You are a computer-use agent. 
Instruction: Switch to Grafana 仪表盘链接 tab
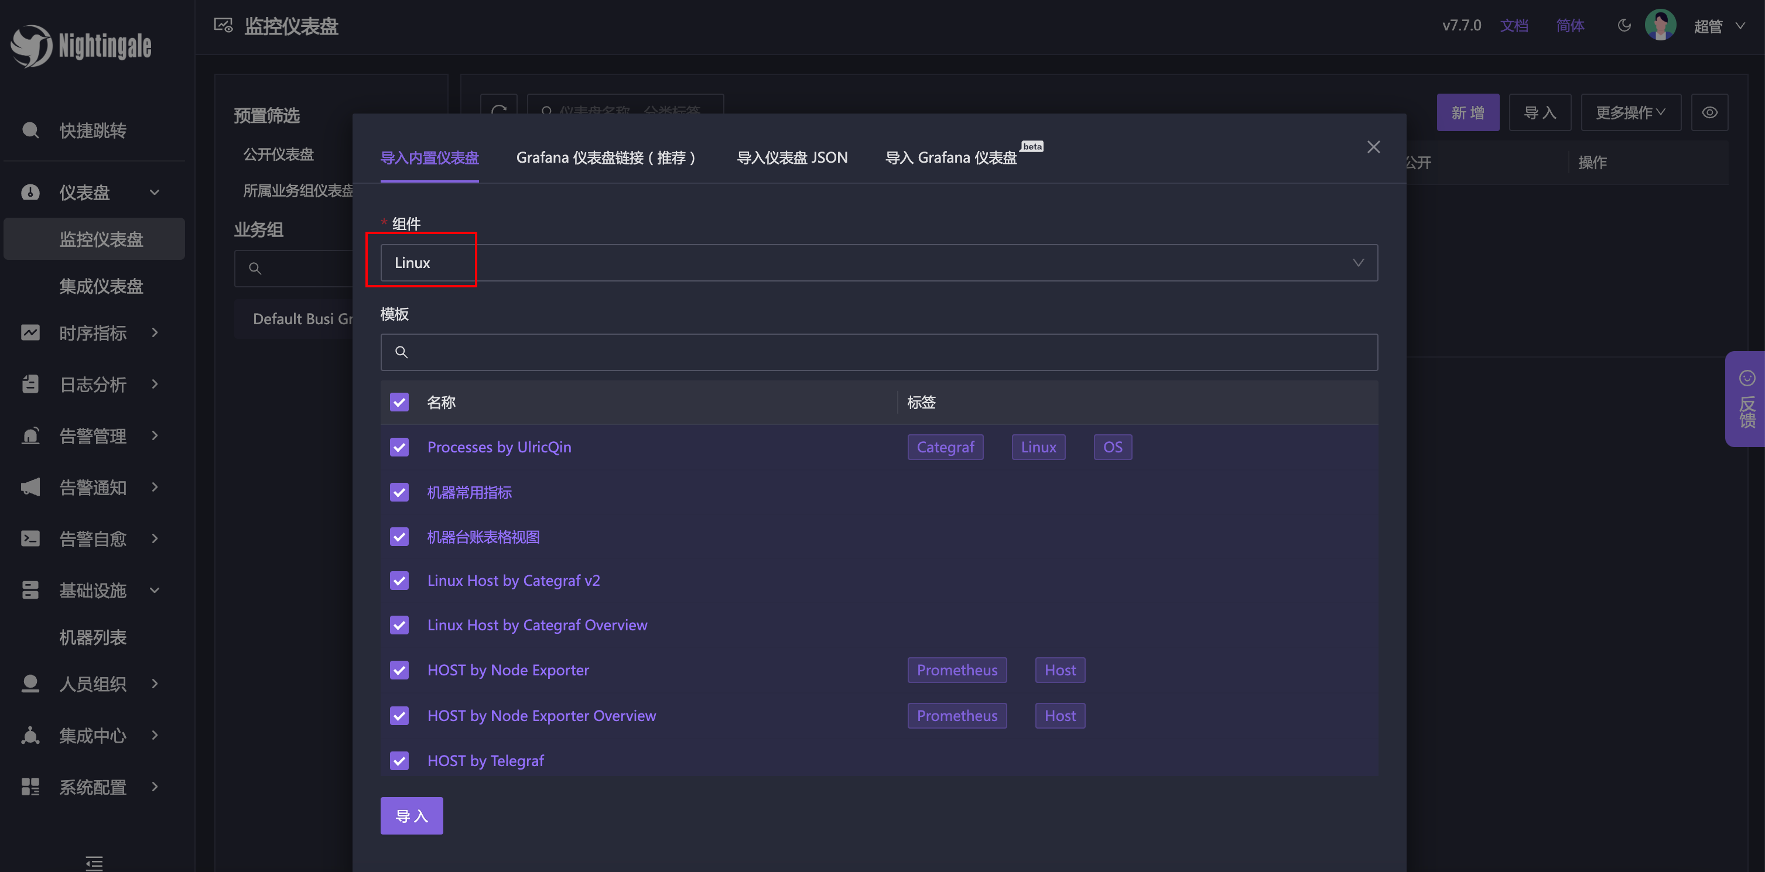pyautogui.click(x=608, y=157)
